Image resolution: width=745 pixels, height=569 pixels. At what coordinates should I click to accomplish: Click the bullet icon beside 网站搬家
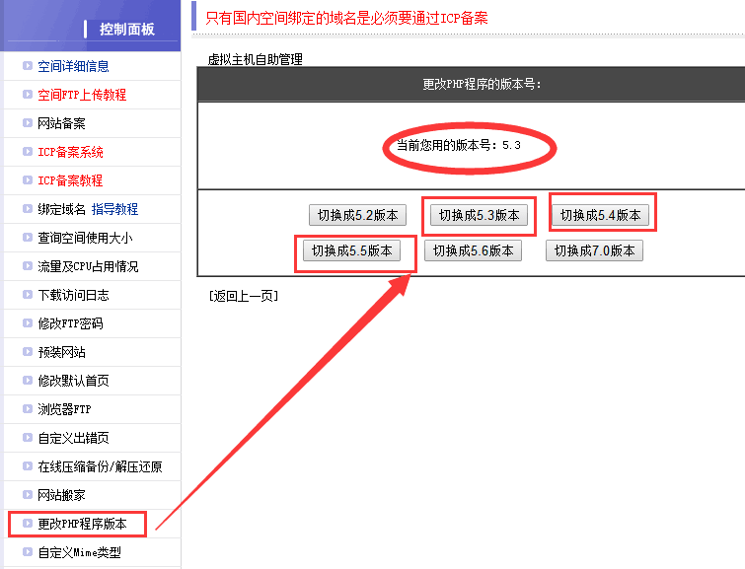[x=28, y=494]
